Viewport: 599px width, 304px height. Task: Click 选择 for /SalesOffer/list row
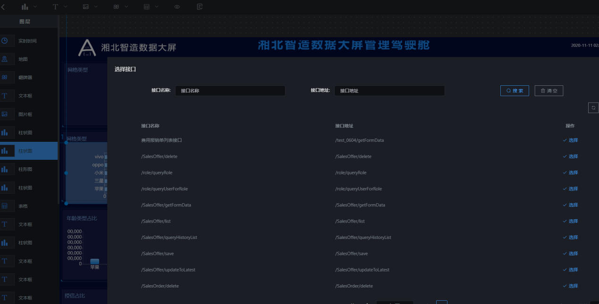[570, 221]
